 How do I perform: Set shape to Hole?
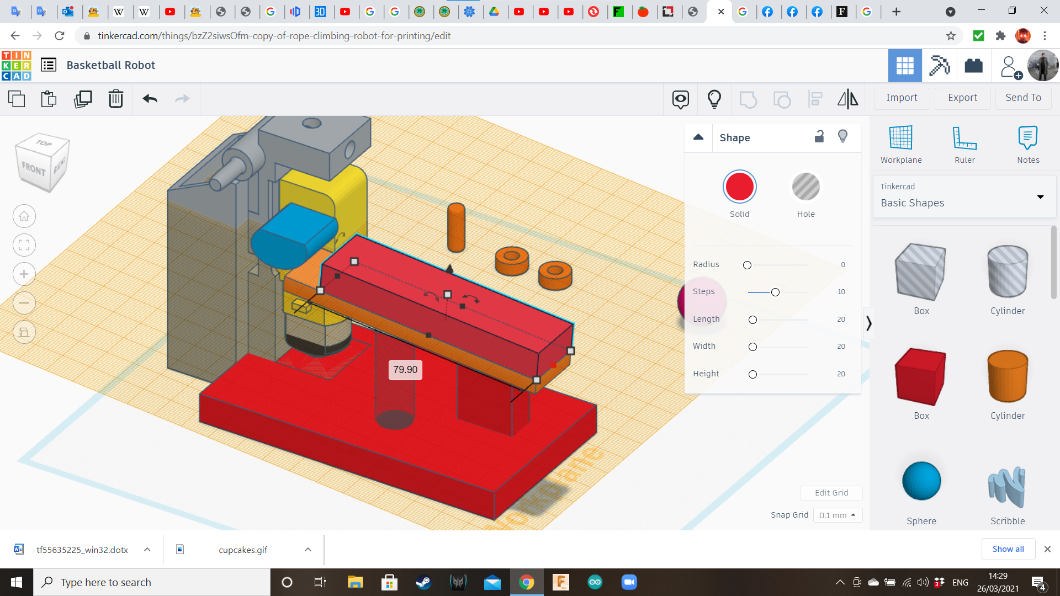(805, 187)
